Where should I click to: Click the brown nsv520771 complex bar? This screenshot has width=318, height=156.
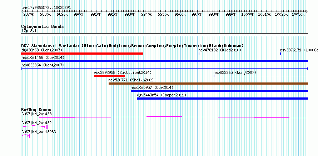(208, 84)
